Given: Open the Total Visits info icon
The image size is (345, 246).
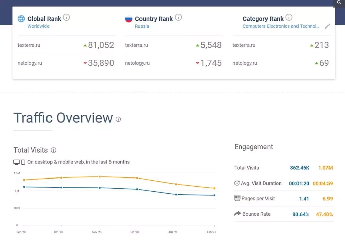Looking at the screenshot, I should (53, 150).
